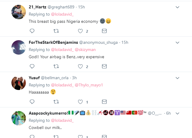Click Yusuf's avatar photo
This screenshot has height=138, width=192.
(18, 82)
